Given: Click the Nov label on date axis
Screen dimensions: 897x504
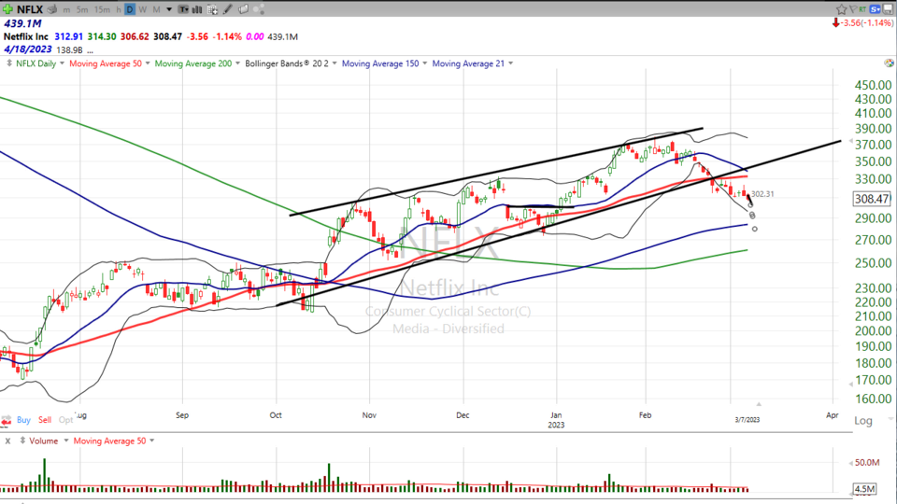Looking at the screenshot, I should click(369, 415).
